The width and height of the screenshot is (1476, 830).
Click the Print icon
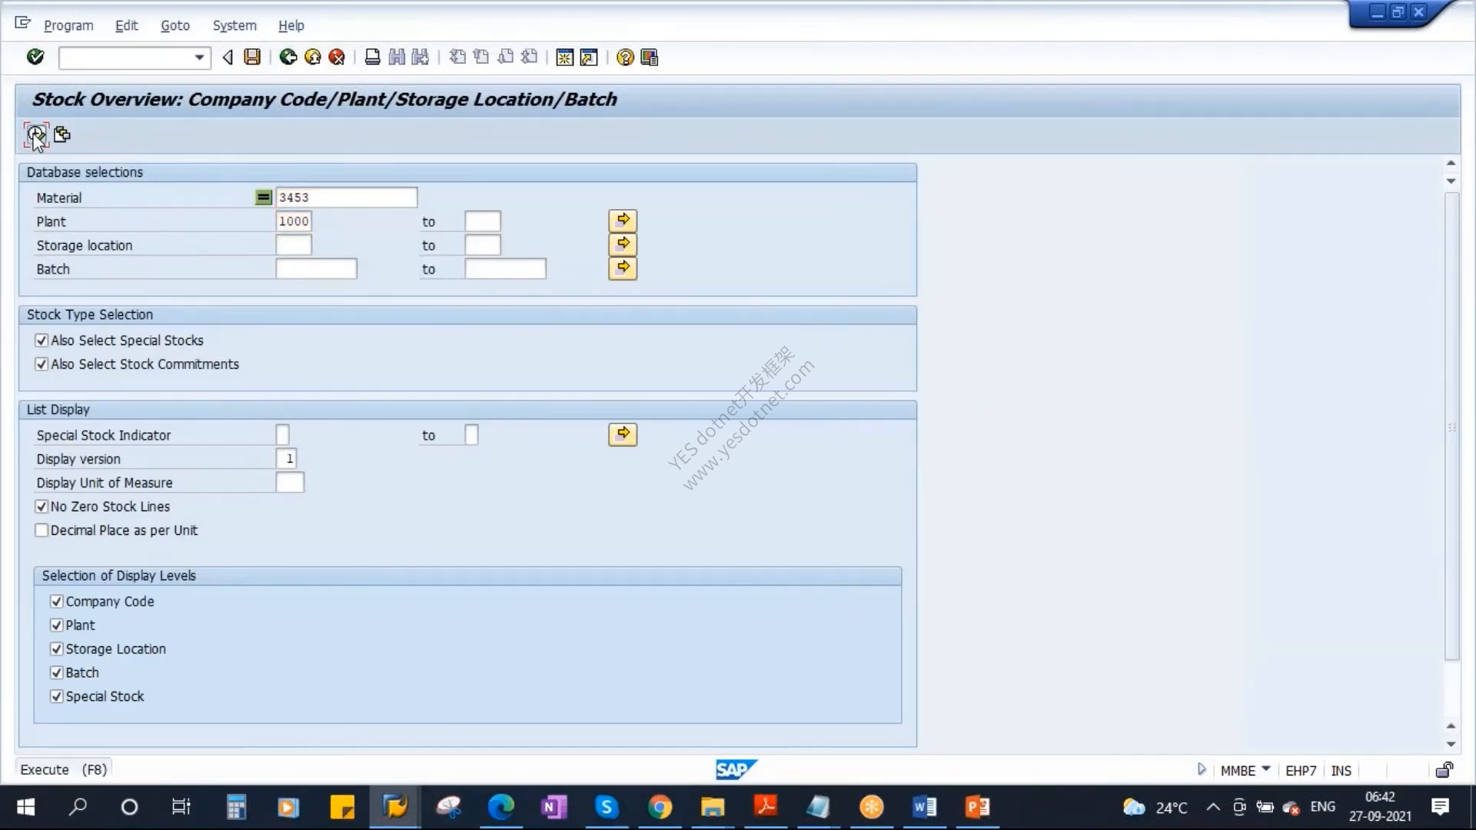[x=372, y=57]
